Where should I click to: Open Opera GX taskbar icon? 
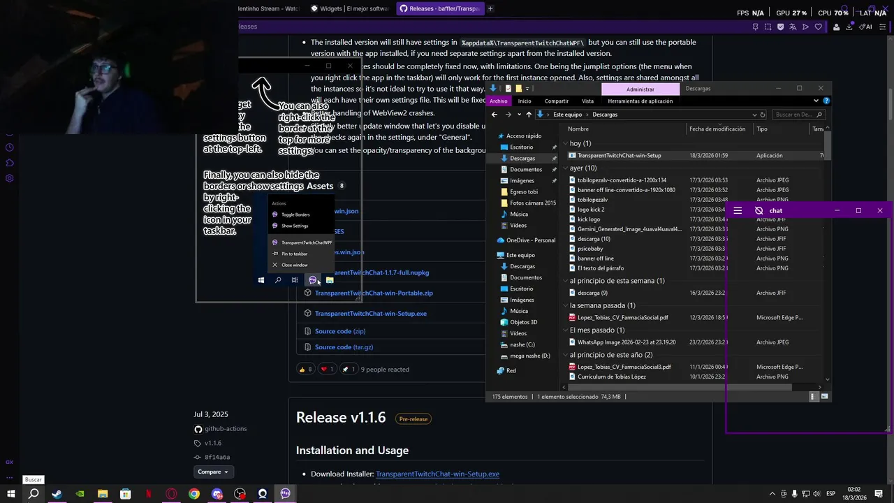171,494
